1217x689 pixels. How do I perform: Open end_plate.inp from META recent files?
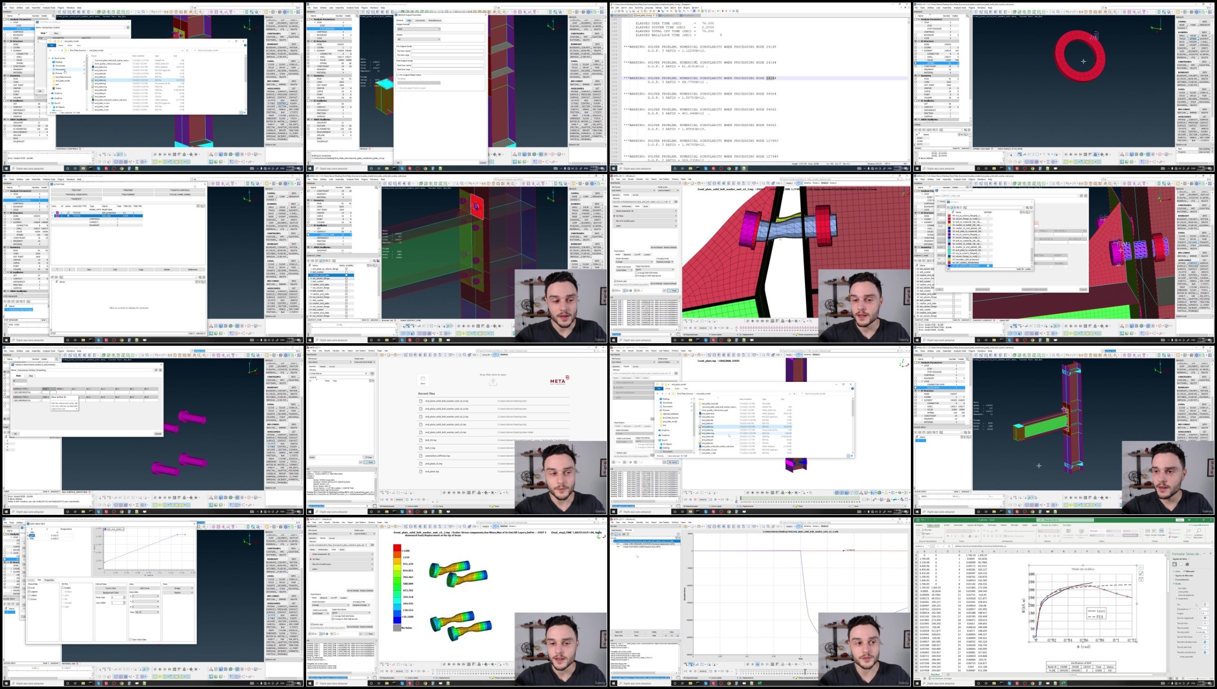[x=432, y=471]
